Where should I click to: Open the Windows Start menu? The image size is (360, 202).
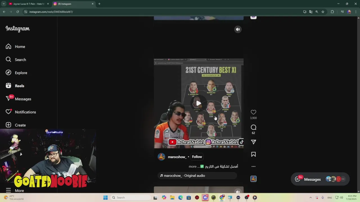coord(105,198)
